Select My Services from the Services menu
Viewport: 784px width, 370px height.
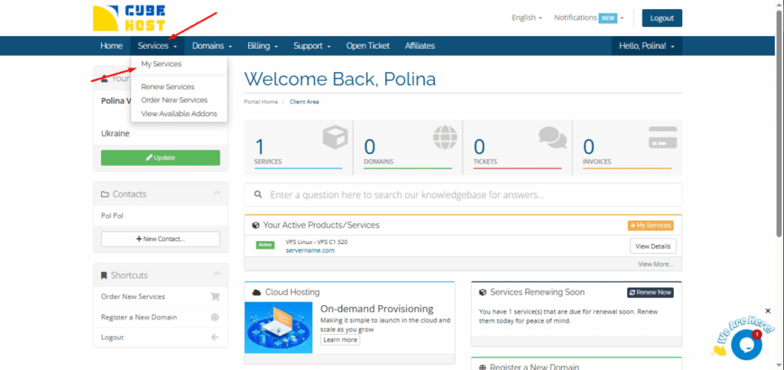(x=162, y=64)
